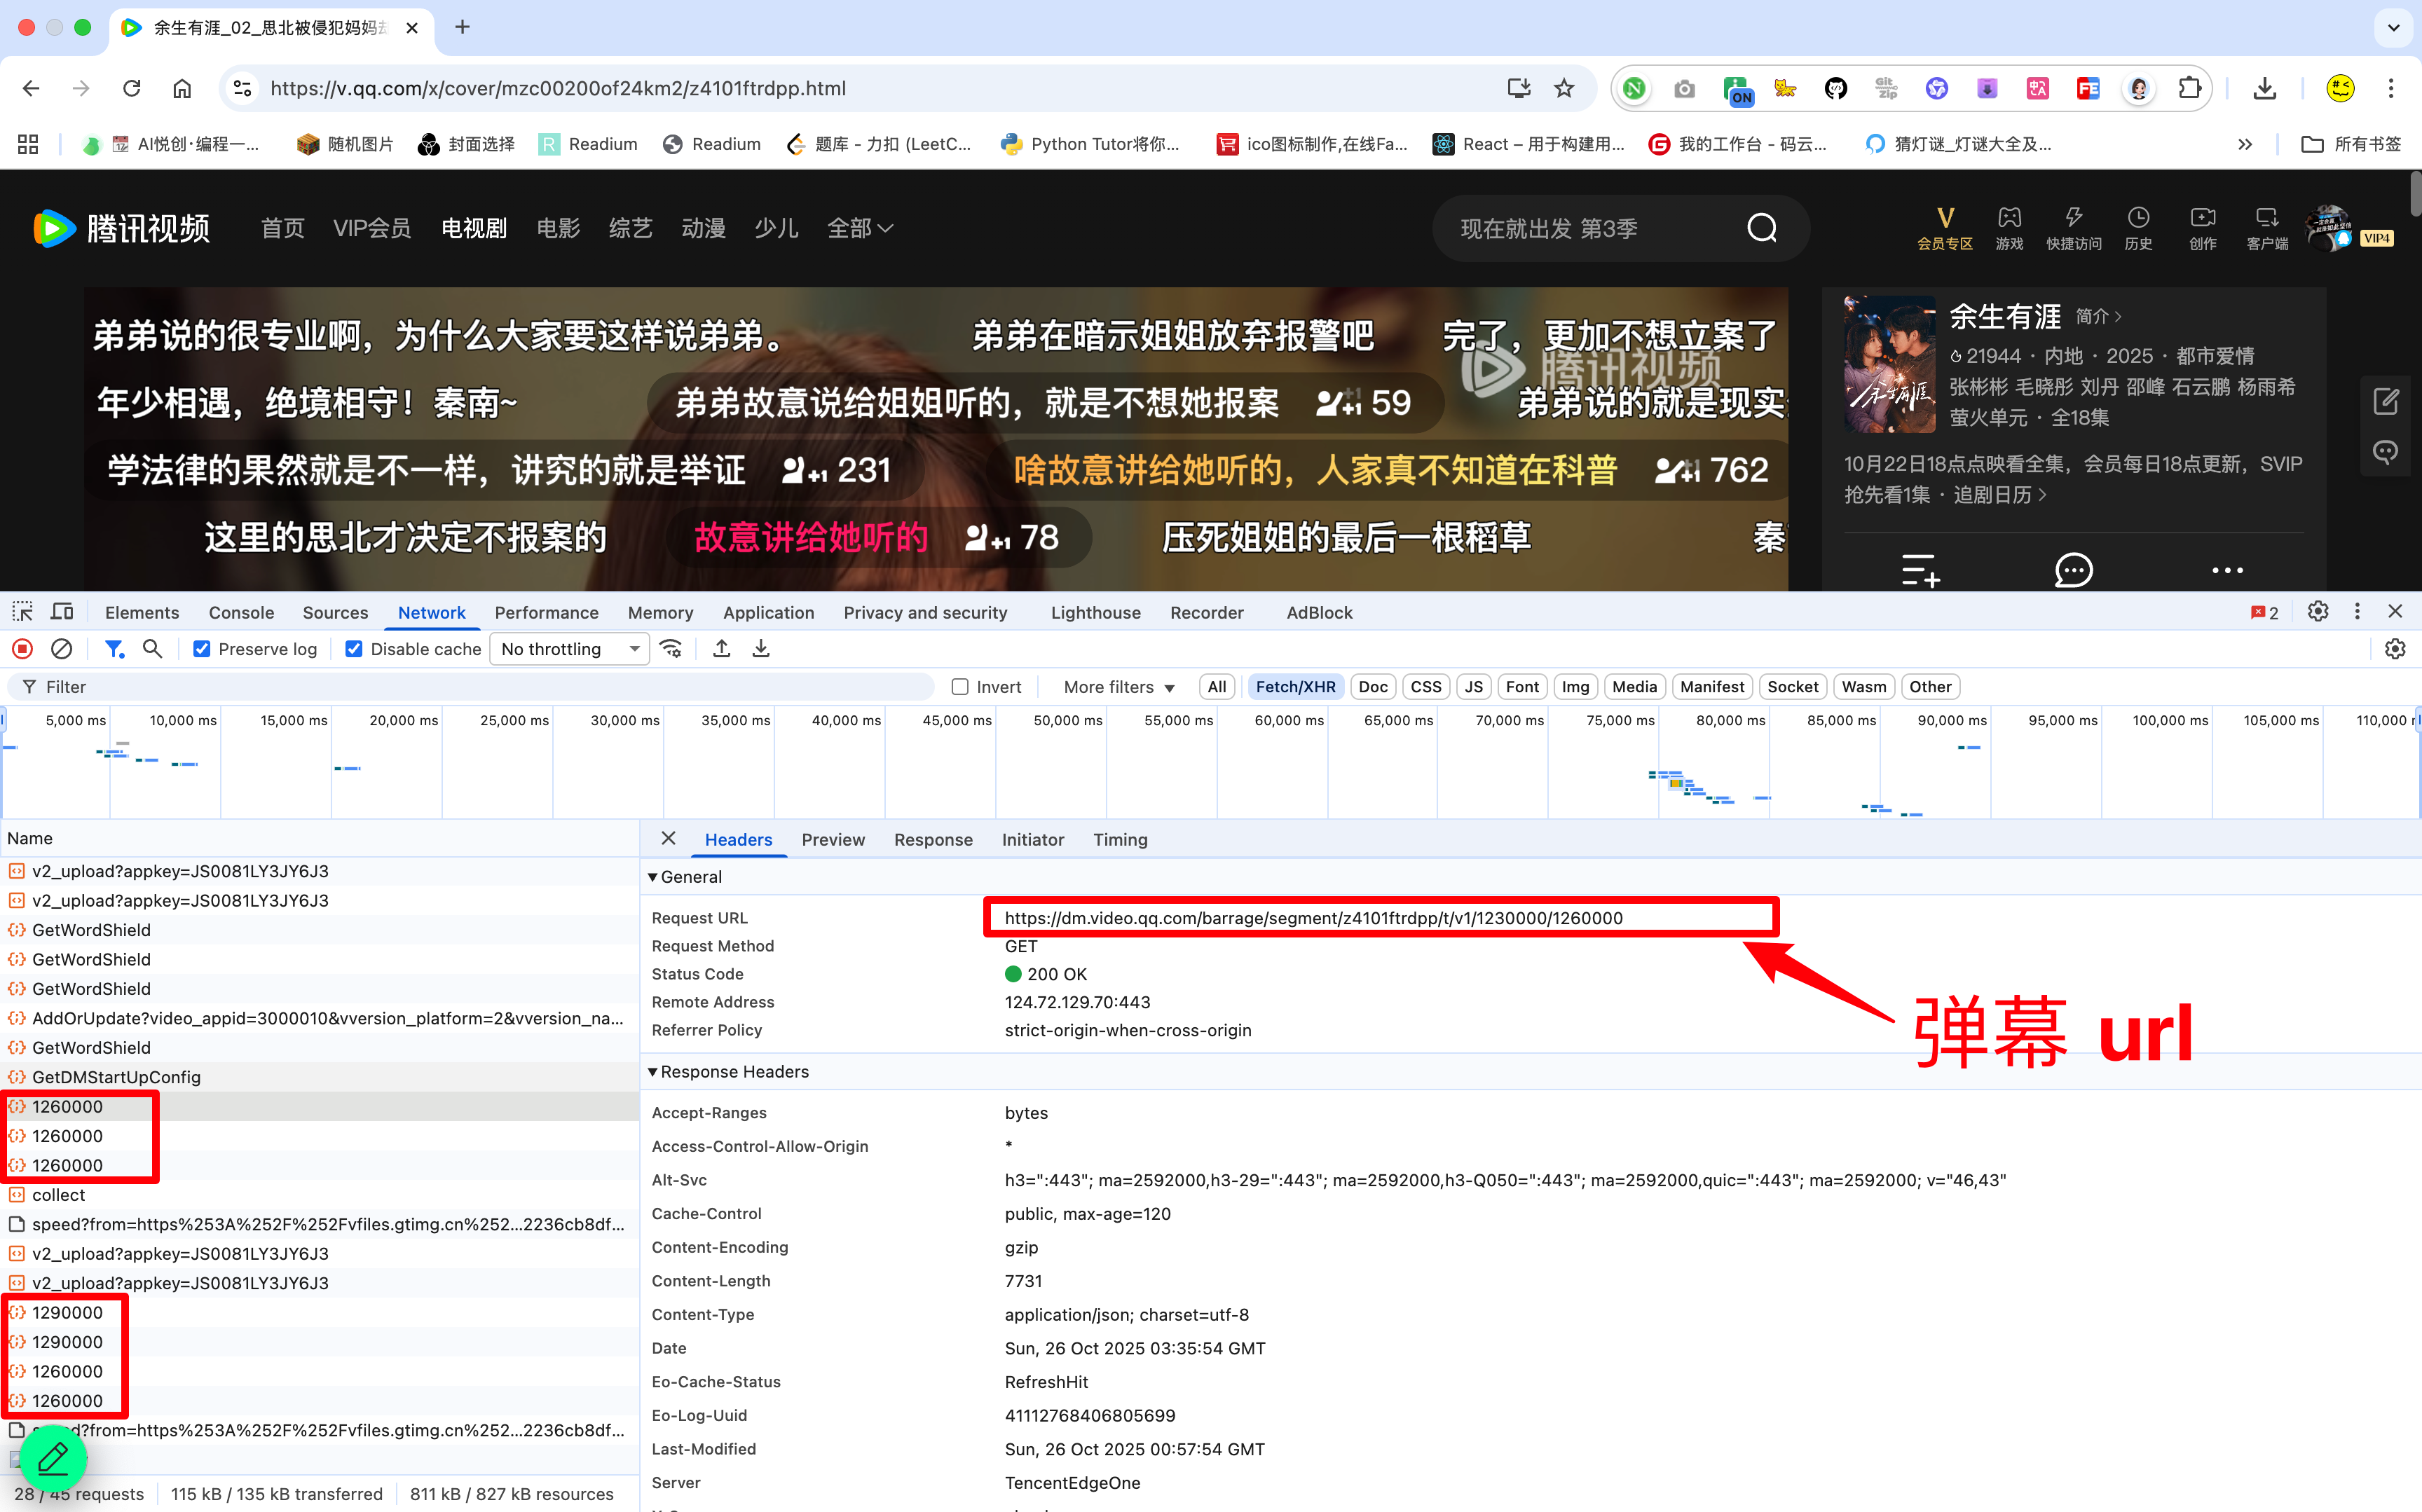This screenshot has height=1512, width=2422.
Task: Click the record network log stop icon
Action: pos(22,649)
